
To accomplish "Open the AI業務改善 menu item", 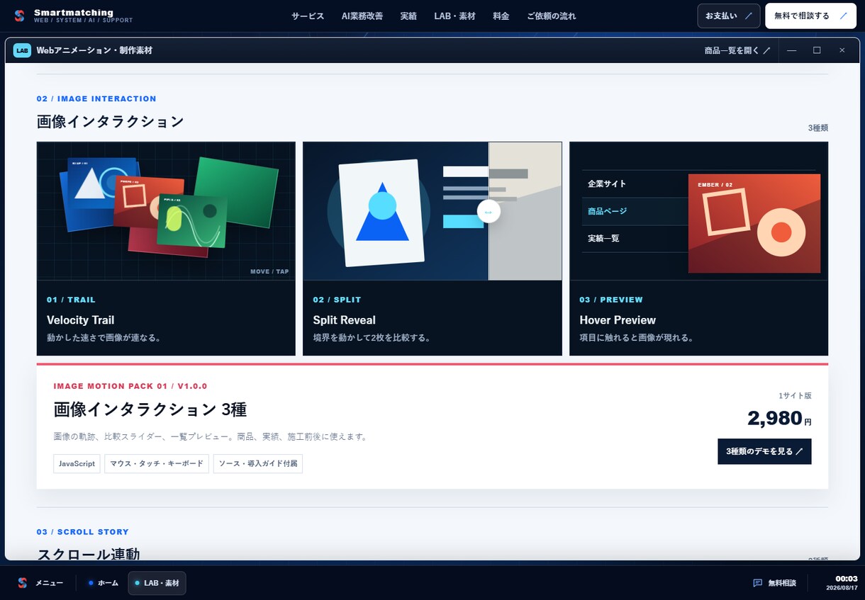I will pyautogui.click(x=362, y=16).
